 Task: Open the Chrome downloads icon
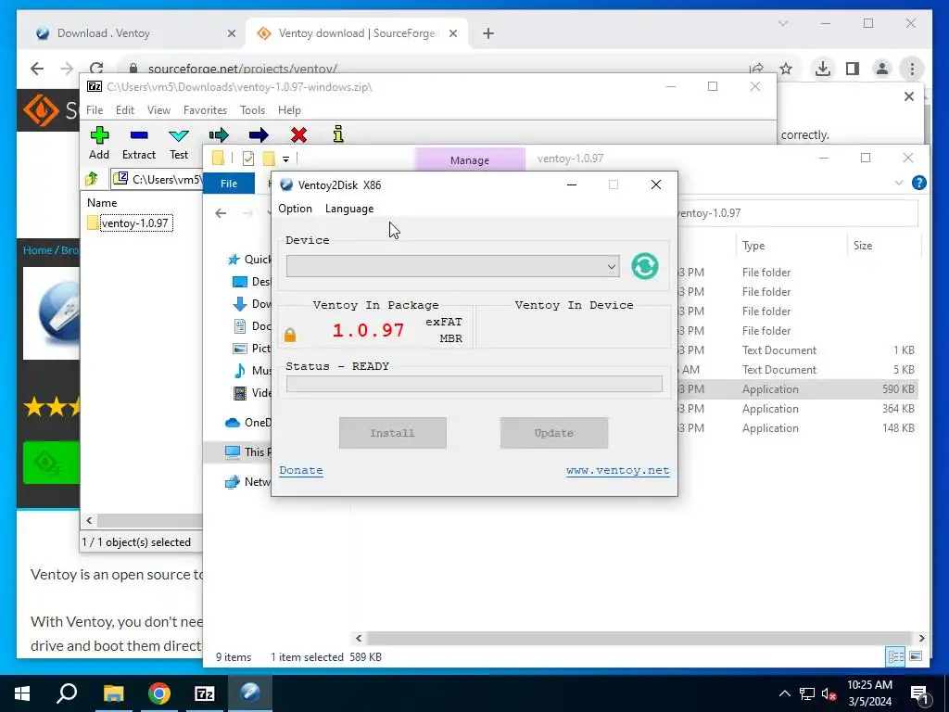[823, 69]
